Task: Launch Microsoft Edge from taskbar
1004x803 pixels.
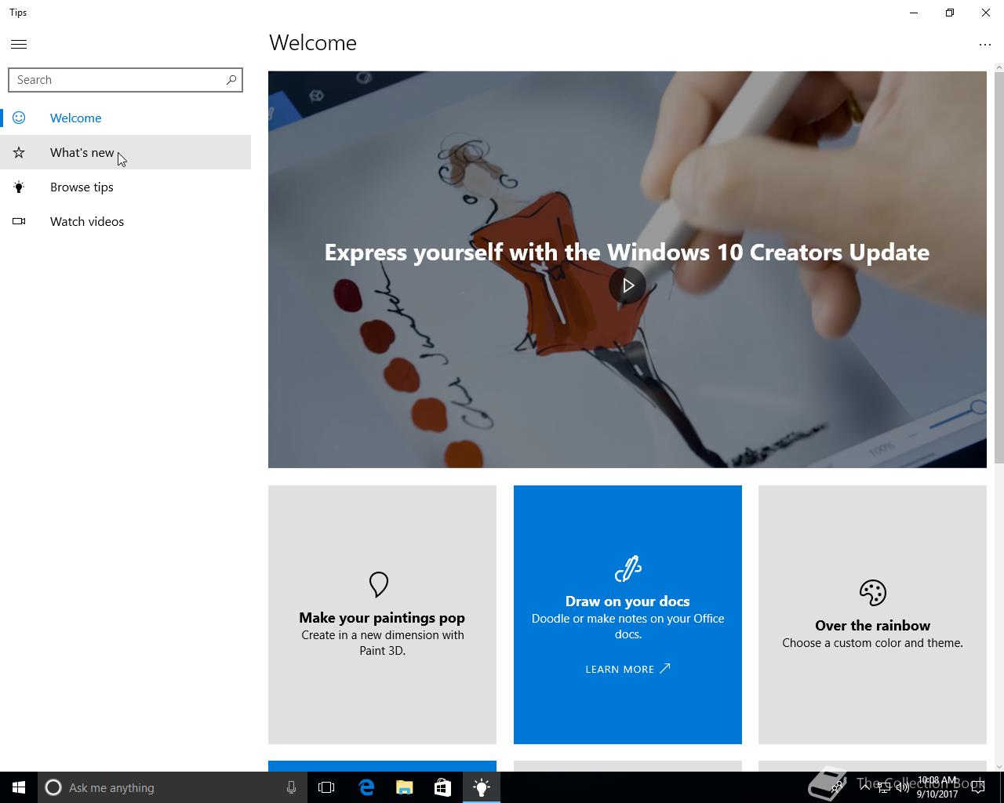Action: 366,787
